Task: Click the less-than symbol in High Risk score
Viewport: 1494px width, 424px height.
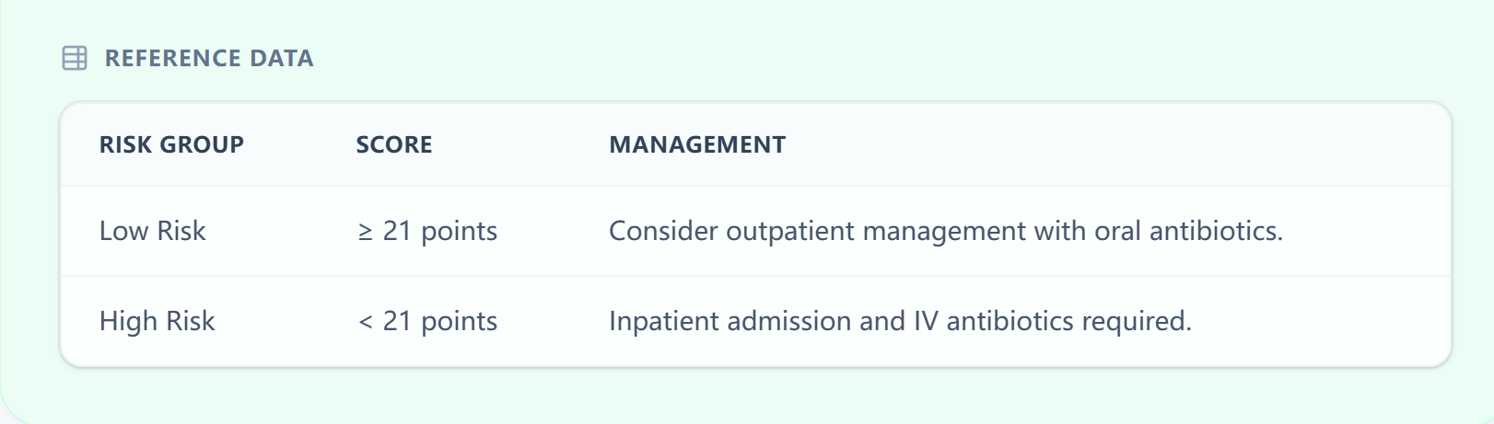Action: [366, 322]
